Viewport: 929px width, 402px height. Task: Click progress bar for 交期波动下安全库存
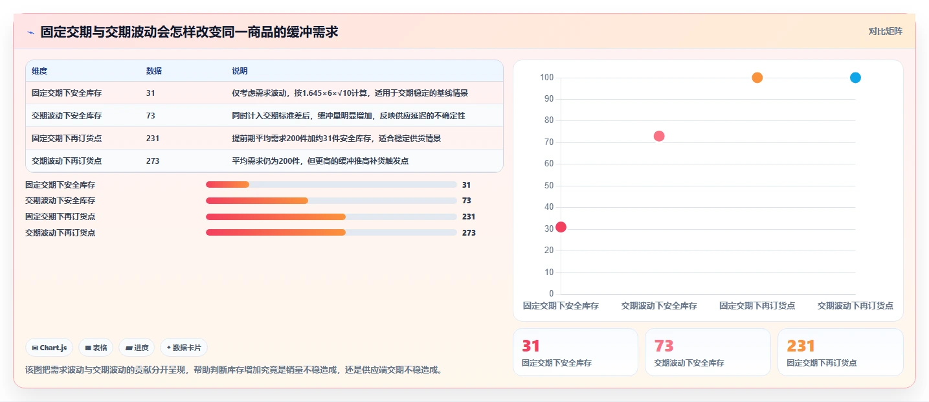[331, 201]
